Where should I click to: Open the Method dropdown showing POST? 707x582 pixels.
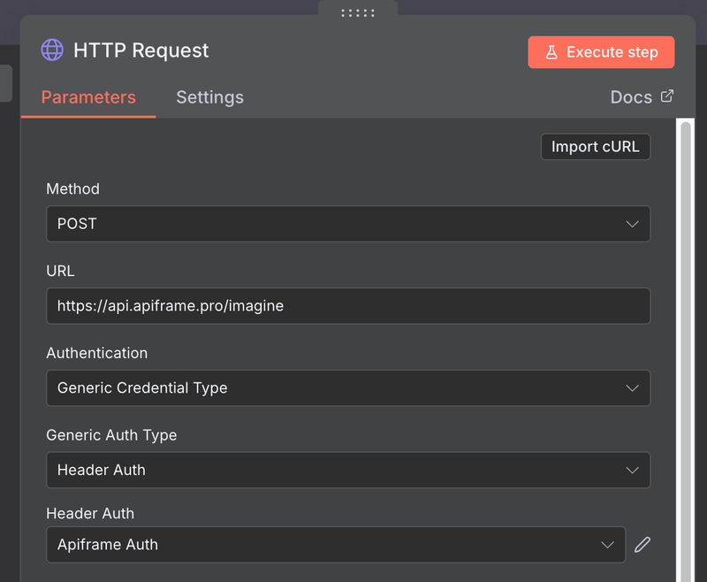tap(348, 224)
